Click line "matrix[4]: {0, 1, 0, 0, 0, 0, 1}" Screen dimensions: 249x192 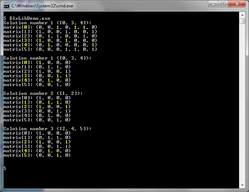point(50,45)
